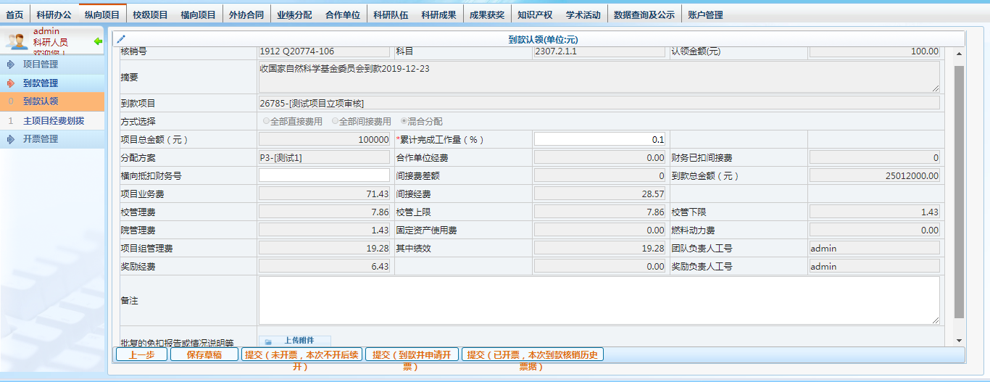Click 提交（已开票，本次到款核销历史票据）button
The width and height of the screenshot is (990, 382).
533,354
